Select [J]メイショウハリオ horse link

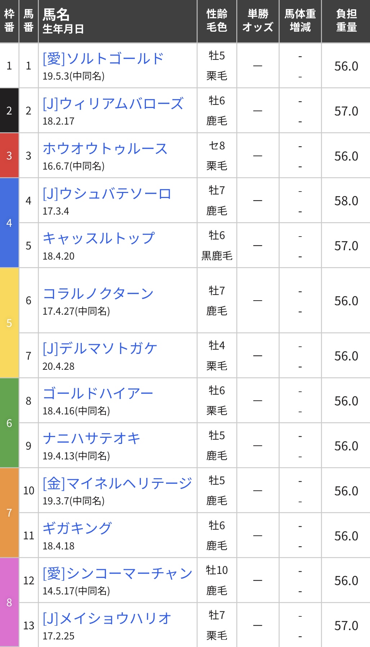107,618
